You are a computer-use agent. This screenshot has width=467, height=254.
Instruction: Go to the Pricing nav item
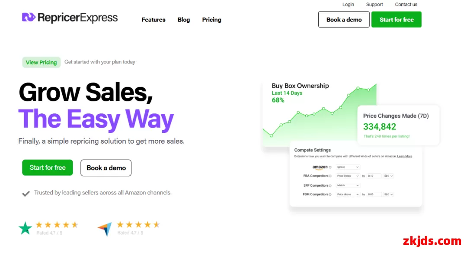pos(211,20)
